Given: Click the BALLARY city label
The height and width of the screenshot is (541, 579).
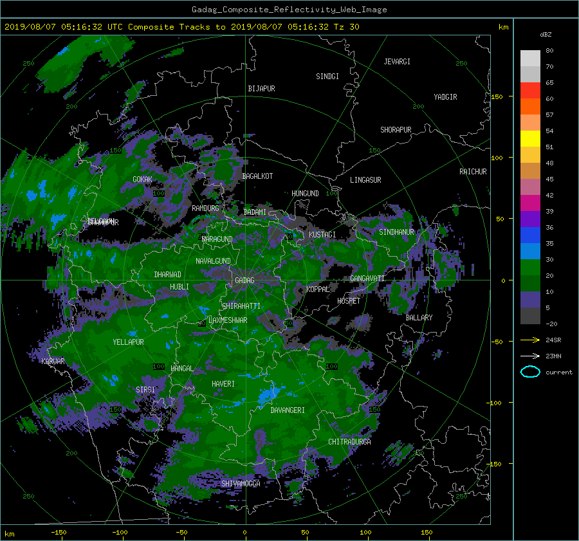Looking at the screenshot, I should pos(419,318).
